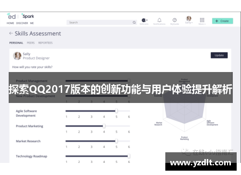Select the PEERS tab

tap(31, 43)
